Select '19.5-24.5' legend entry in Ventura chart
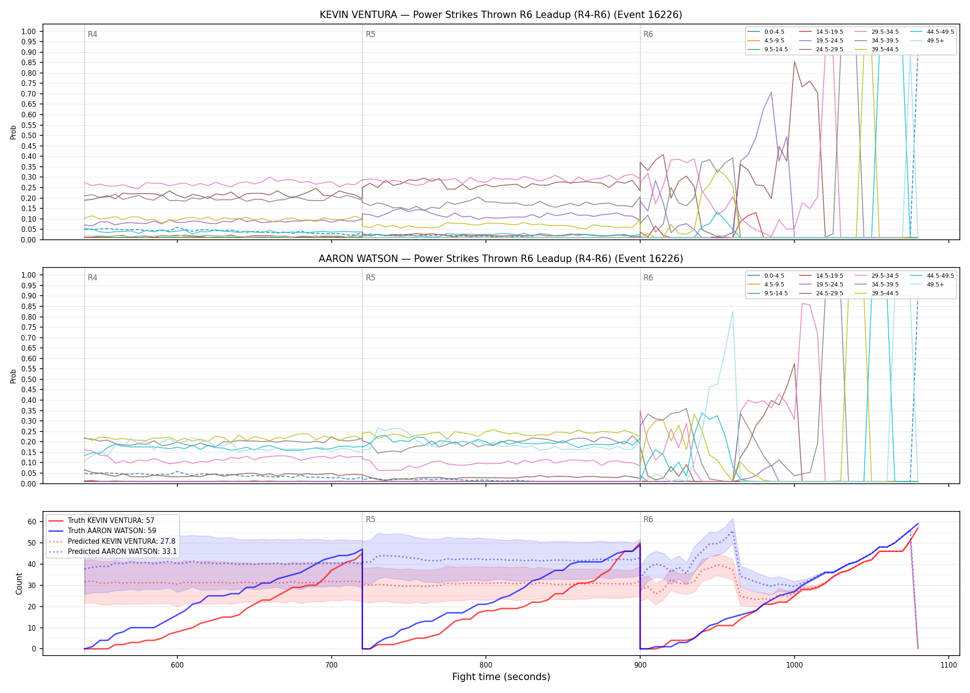Screen dimensions: 970x693 click(821, 41)
